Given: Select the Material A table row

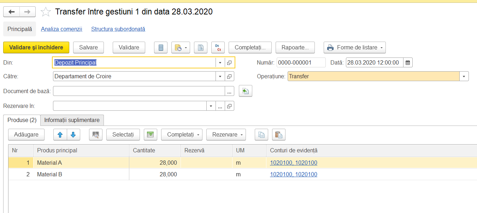Looking at the screenshot, I should 242,163.
